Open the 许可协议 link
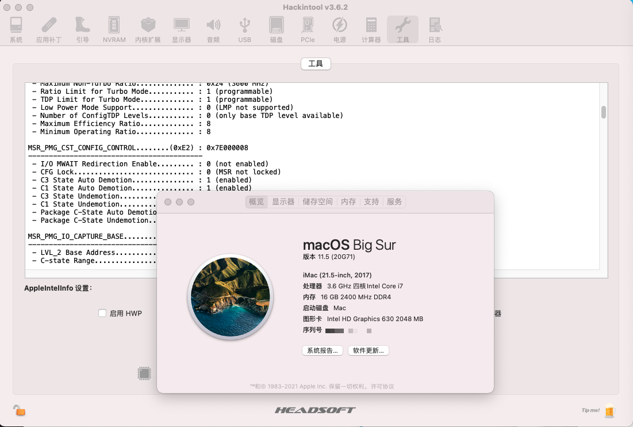 [x=382, y=386]
